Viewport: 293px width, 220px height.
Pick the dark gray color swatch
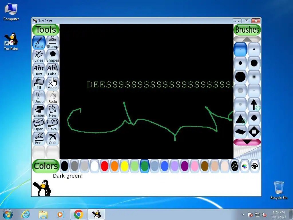click(75, 166)
